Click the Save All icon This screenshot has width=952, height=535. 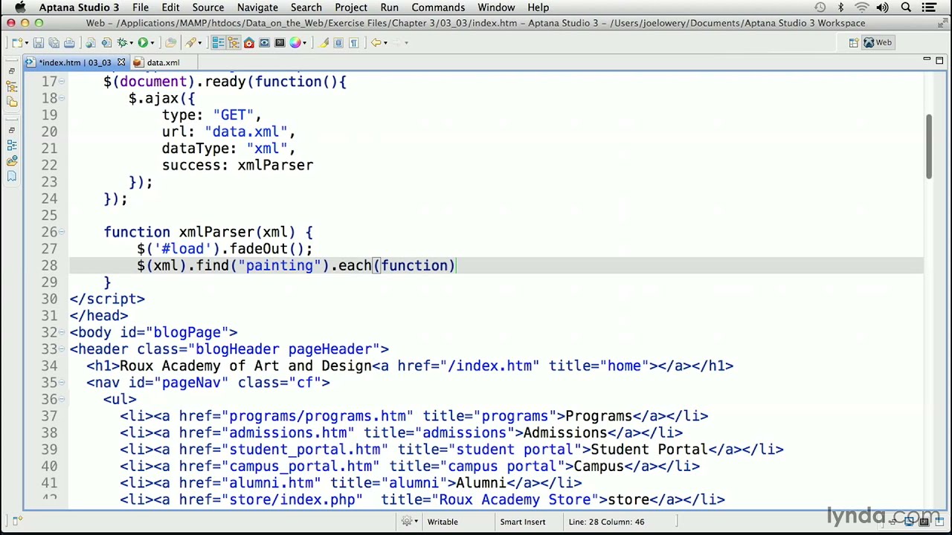tap(54, 42)
